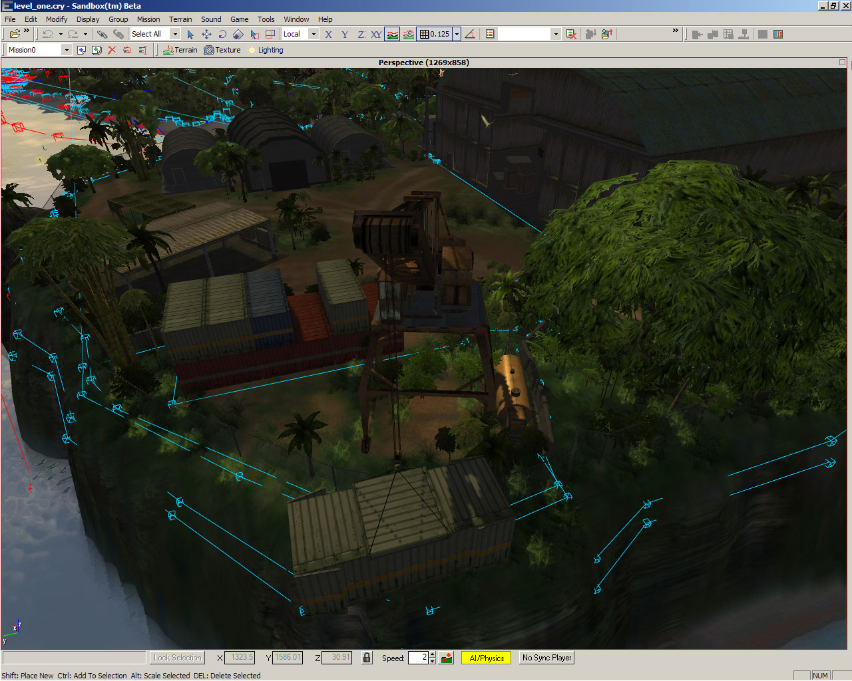Image resolution: width=852 pixels, height=681 pixels.
Task: Open the Select All filter dropdown
Action: [x=176, y=34]
